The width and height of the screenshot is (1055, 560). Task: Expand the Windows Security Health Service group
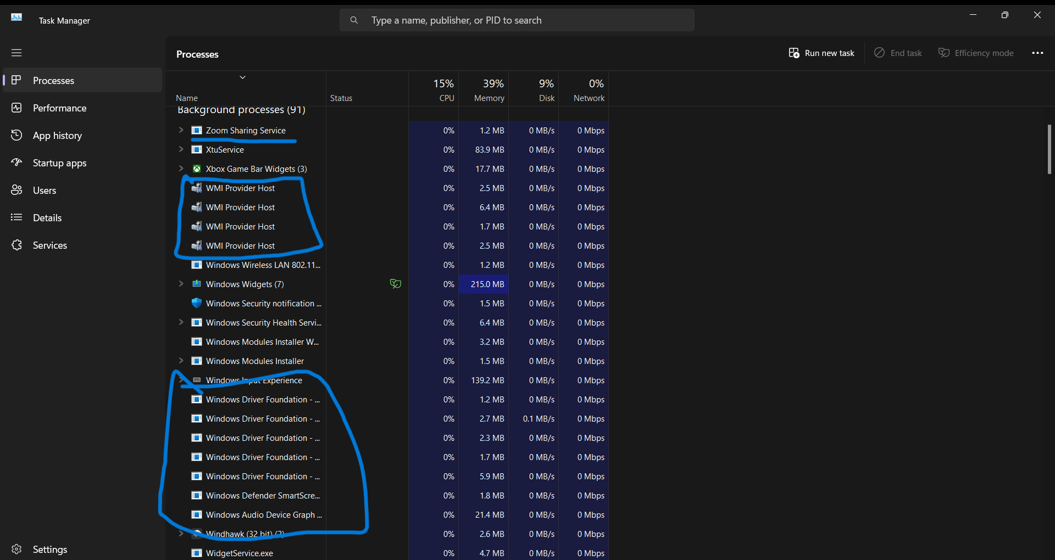(x=181, y=322)
